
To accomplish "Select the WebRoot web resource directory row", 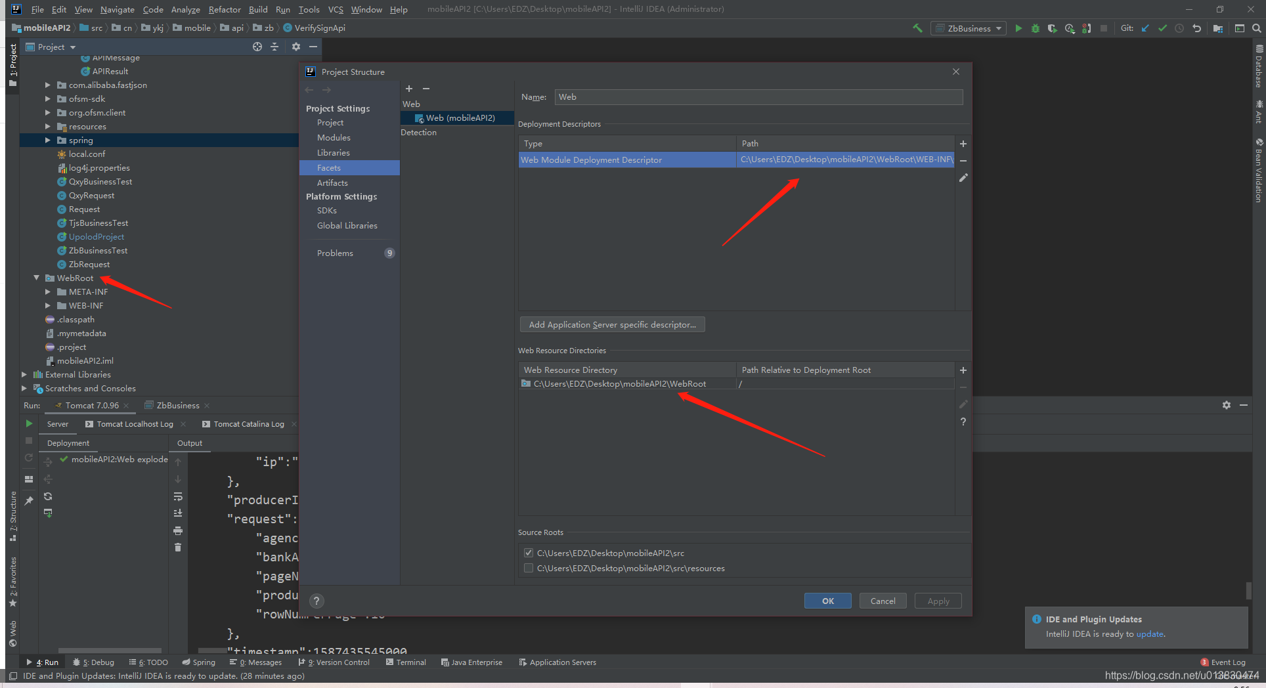I will [x=736, y=384].
